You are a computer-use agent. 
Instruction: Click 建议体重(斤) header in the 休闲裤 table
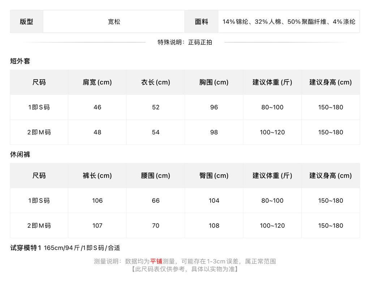(272, 176)
